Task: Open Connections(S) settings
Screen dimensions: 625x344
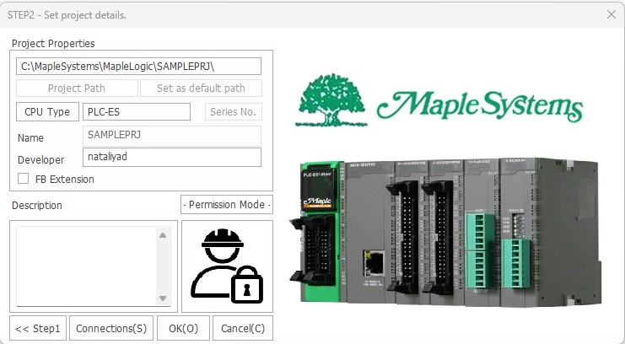Action: [x=111, y=329]
